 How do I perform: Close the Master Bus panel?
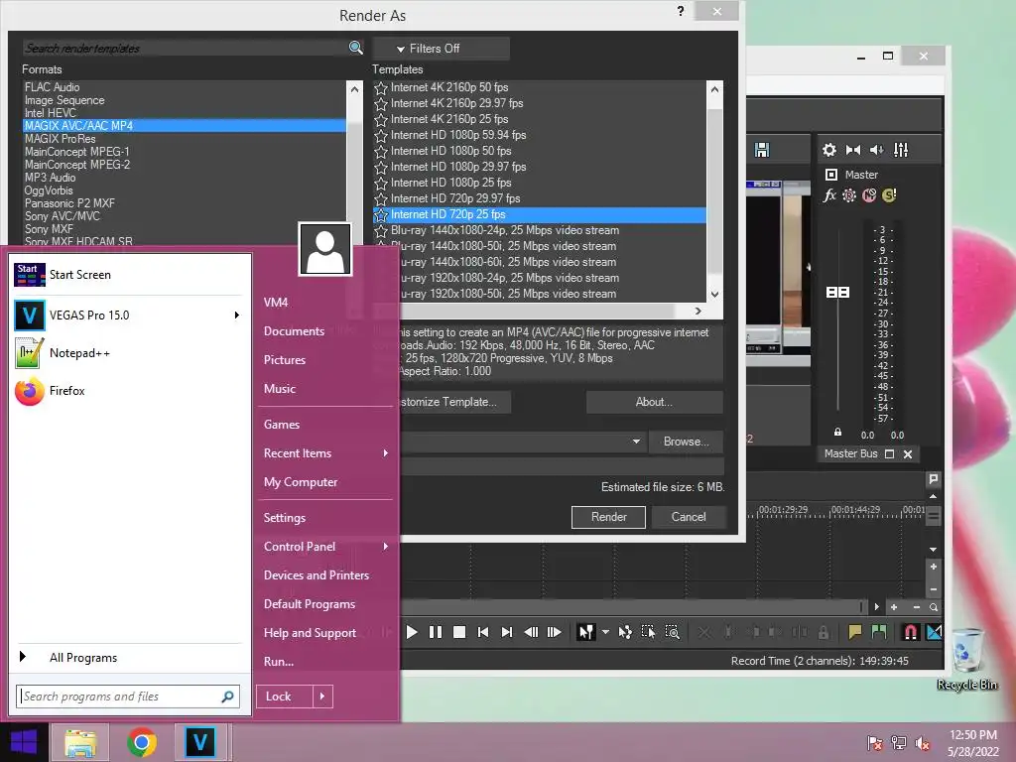[x=908, y=454]
